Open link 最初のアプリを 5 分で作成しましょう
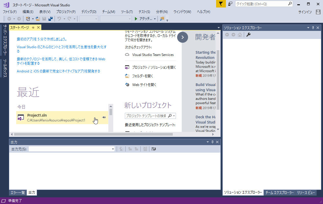Screen dimensions: 323x204 (x=42, y=39)
